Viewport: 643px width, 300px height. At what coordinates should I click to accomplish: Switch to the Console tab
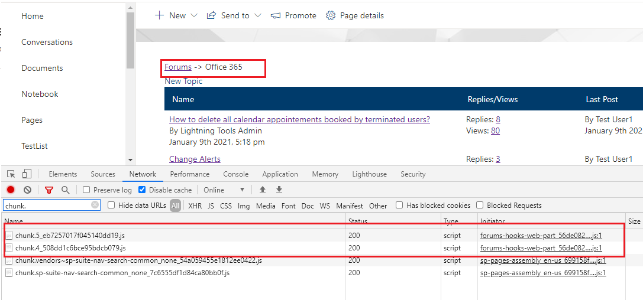tap(235, 174)
